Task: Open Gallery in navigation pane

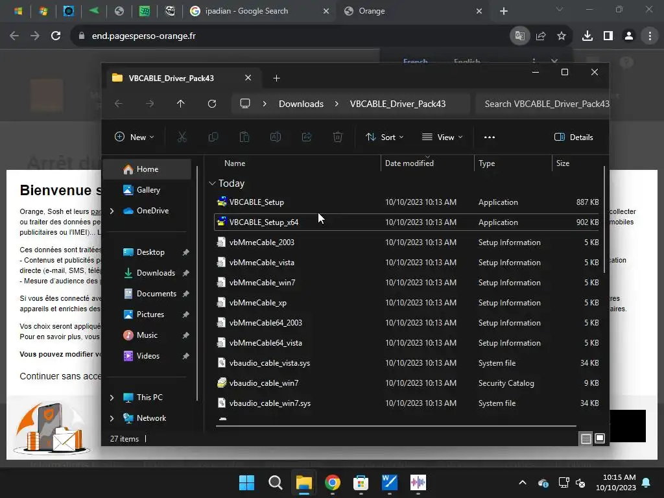Action: [x=148, y=190]
